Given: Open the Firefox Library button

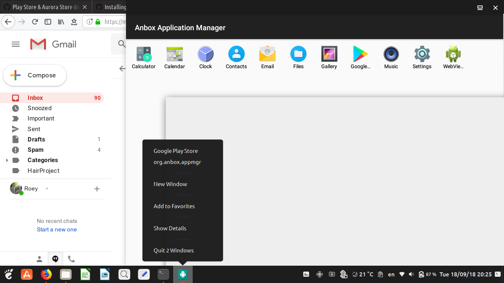Looking at the screenshot, I should click(61, 22).
